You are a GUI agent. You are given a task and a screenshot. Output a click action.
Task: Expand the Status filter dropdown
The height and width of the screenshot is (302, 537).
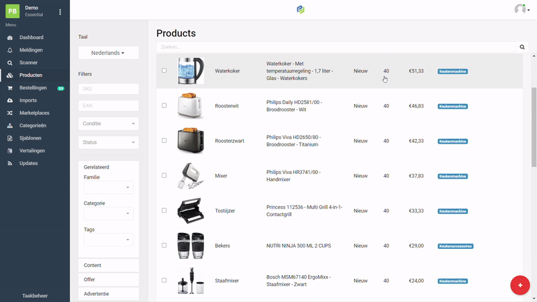coord(109,142)
